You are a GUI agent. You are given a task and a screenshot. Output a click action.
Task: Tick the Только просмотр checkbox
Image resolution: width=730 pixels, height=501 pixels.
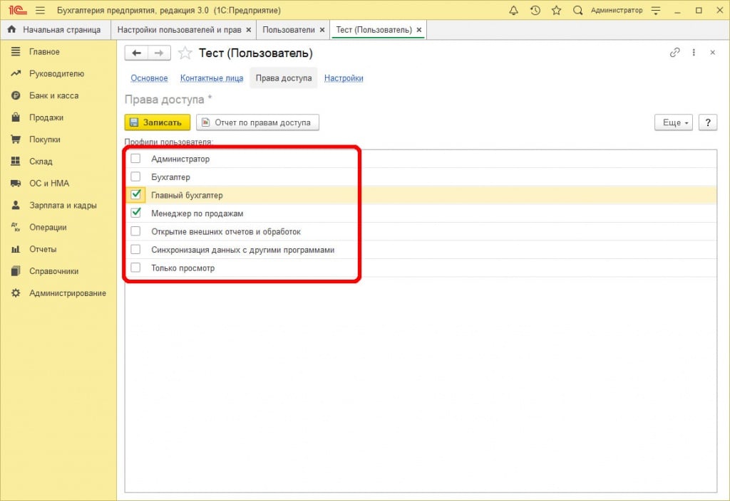[x=135, y=268]
